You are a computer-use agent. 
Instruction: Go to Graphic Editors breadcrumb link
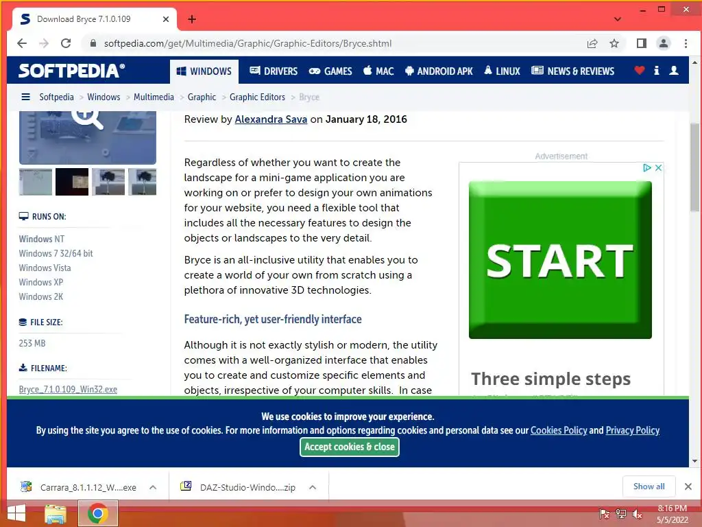tap(258, 97)
